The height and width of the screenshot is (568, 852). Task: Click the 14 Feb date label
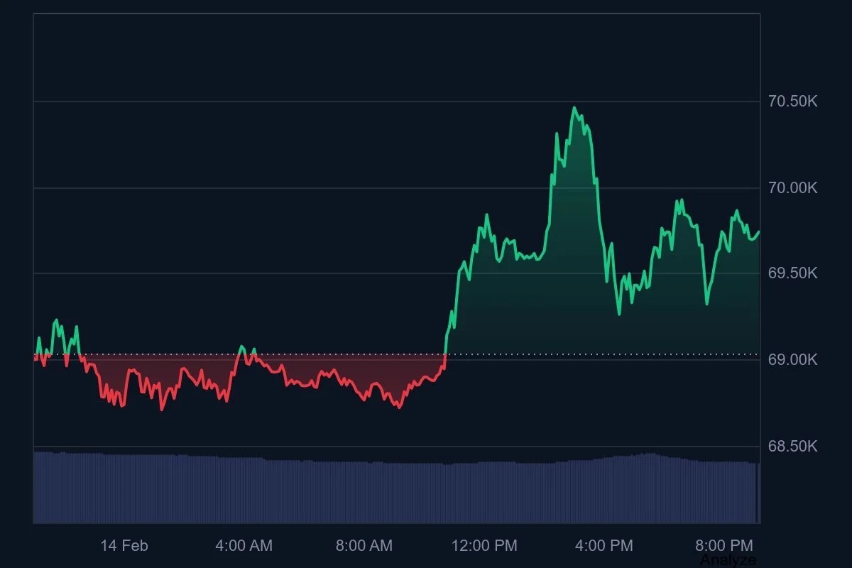pyautogui.click(x=124, y=545)
